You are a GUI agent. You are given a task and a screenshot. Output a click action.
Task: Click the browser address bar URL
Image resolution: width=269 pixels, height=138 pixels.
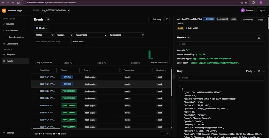pos(51,3)
